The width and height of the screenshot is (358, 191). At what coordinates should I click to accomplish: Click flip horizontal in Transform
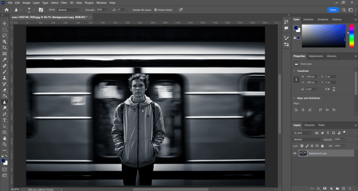(x=327, y=89)
